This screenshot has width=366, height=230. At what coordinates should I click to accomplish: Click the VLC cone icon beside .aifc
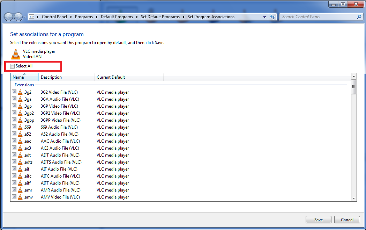click(20, 176)
